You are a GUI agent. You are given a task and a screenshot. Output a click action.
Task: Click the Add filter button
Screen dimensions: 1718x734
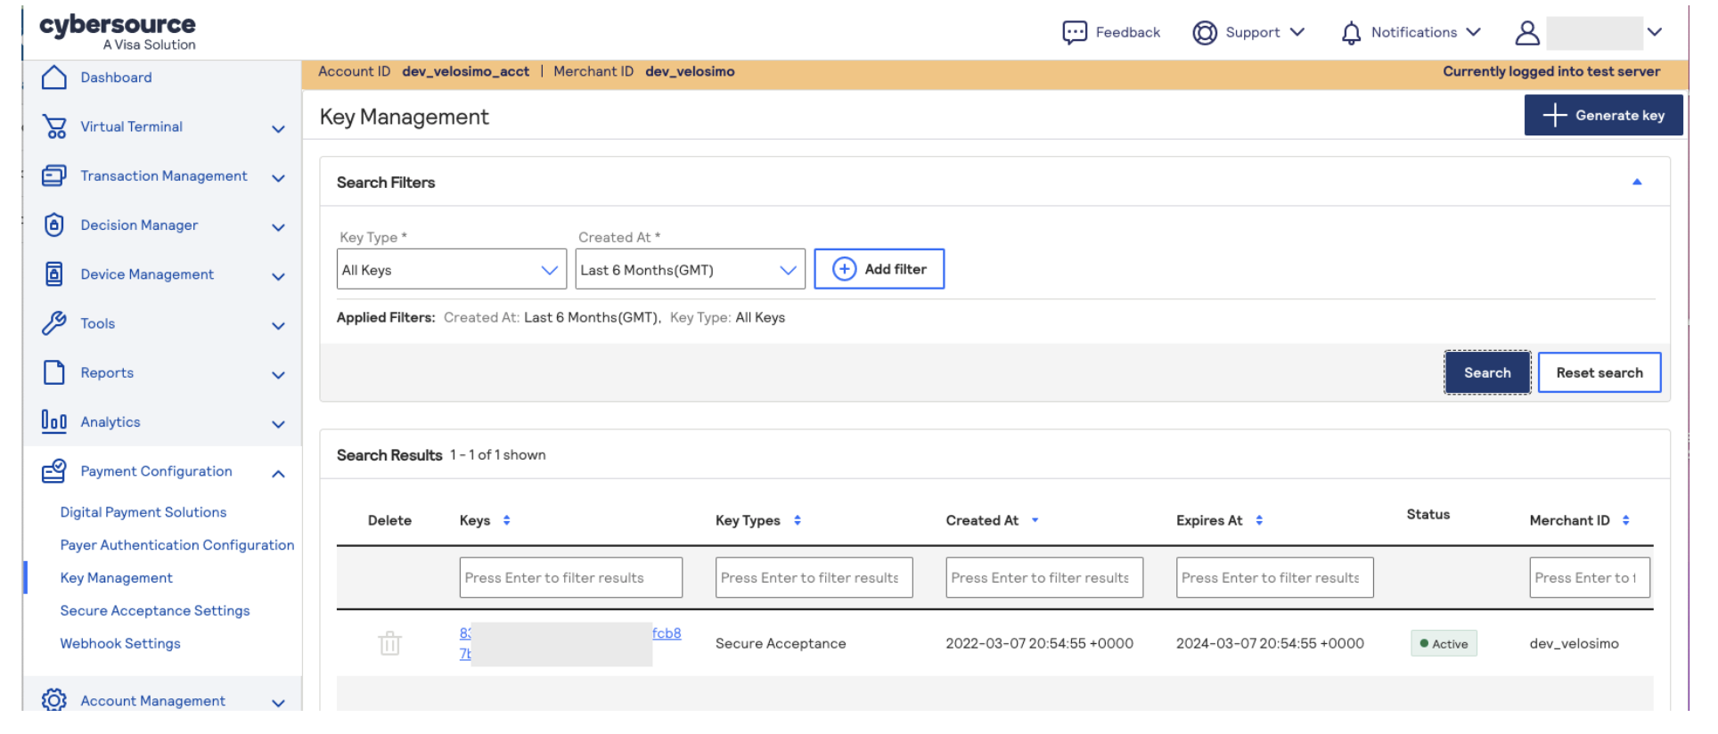tap(879, 269)
